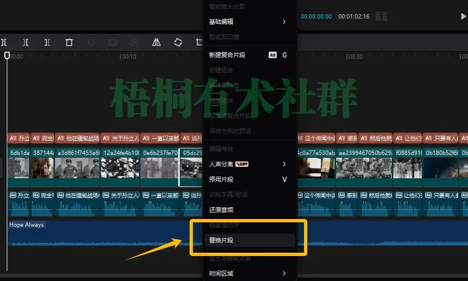Image resolution: width=468 pixels, height=281 pixels.
Task: Select the video clip ae2399467050b629
Action: pyautogui.click(x=364, y=167)
